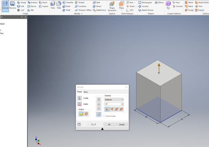Choose the Stitch surface tool
209x147 pixels.
click(189, 2)
